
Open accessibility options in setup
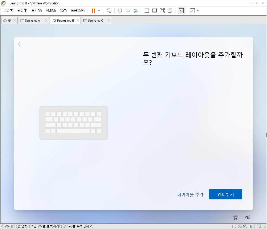pyautogui.click(x=235, y=217)
